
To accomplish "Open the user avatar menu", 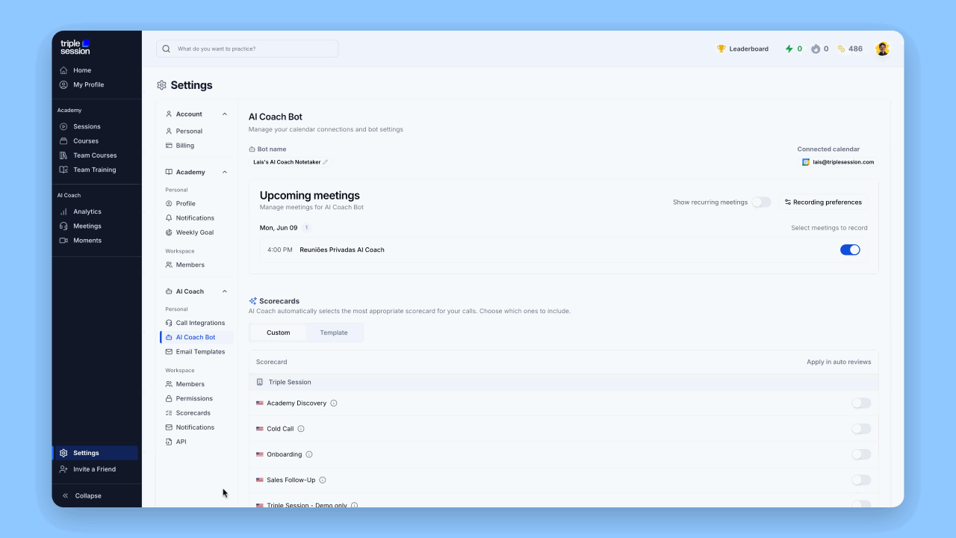I will coord(882,49).
